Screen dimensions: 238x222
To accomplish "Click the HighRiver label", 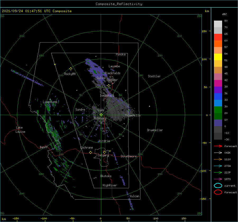I will [x=110, y=185].
